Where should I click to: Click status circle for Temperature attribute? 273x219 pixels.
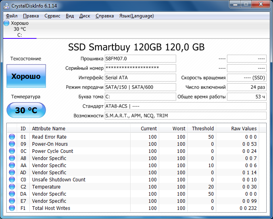point(12,187)
